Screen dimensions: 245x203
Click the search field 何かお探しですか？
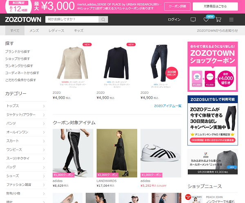click(72, 20)
